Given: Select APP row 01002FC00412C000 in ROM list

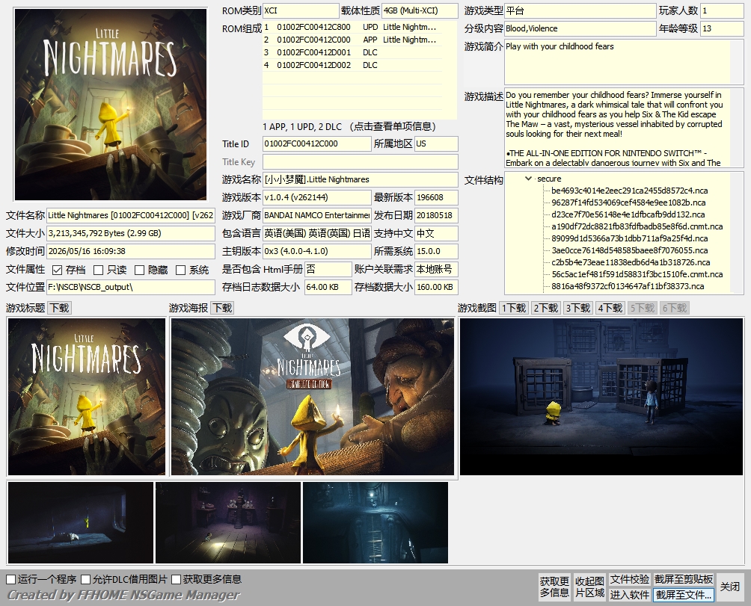Looking at the screenshot, I should point(352,40).
